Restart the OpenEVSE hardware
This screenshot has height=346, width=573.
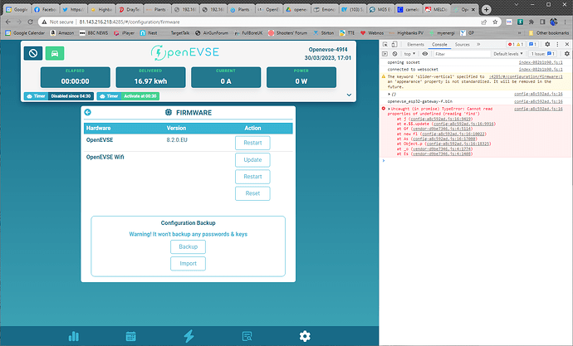(252, 143)
